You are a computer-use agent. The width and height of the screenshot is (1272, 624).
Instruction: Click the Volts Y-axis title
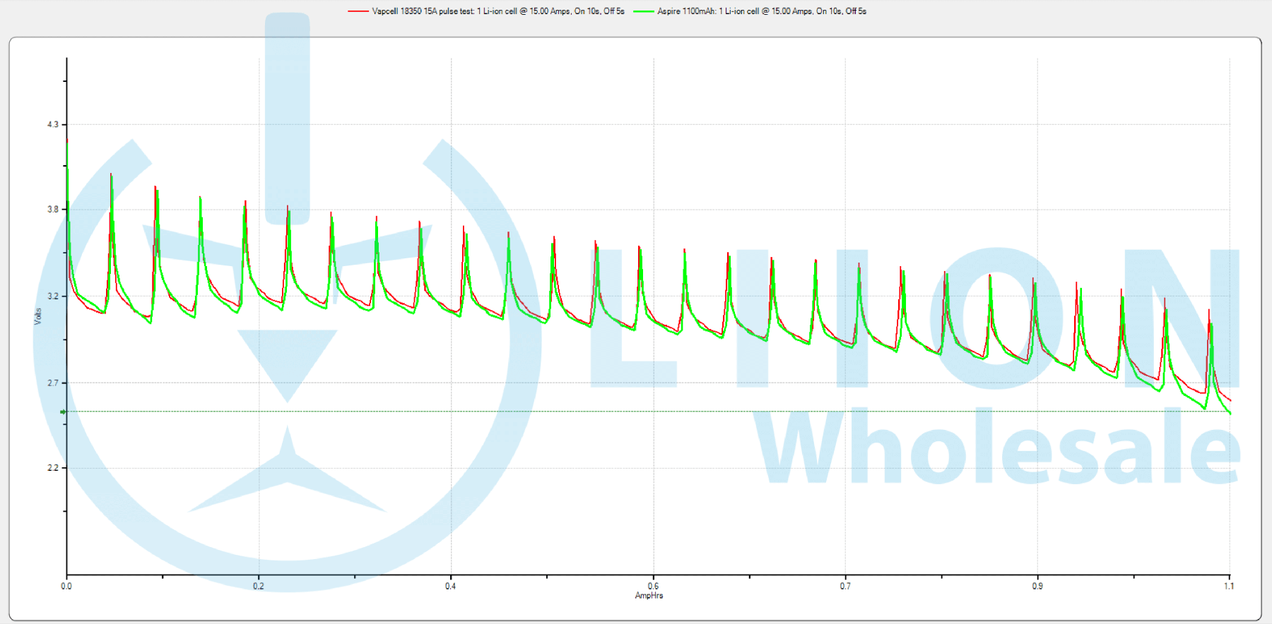(38, 316)
